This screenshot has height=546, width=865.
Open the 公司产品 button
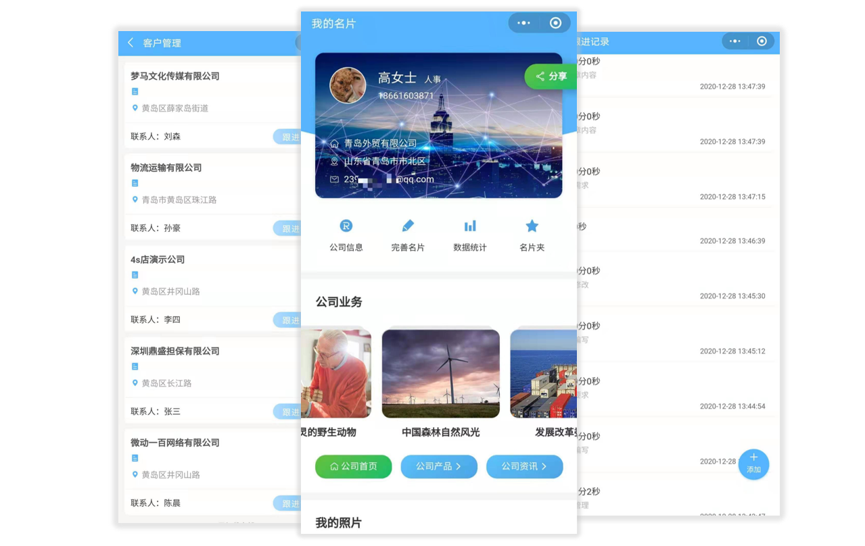(x=439, y=466)
